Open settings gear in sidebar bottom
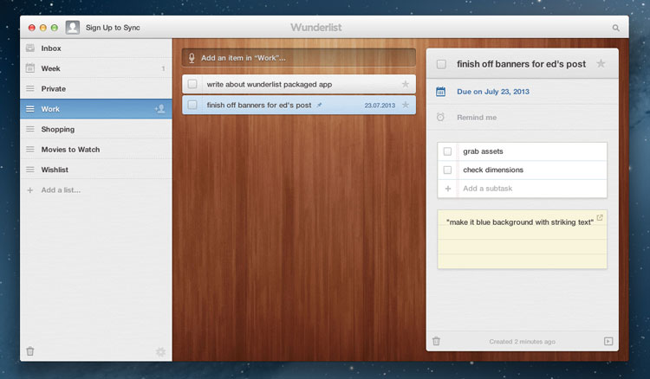This screenshot has height=379, width=650. [160, 351]
